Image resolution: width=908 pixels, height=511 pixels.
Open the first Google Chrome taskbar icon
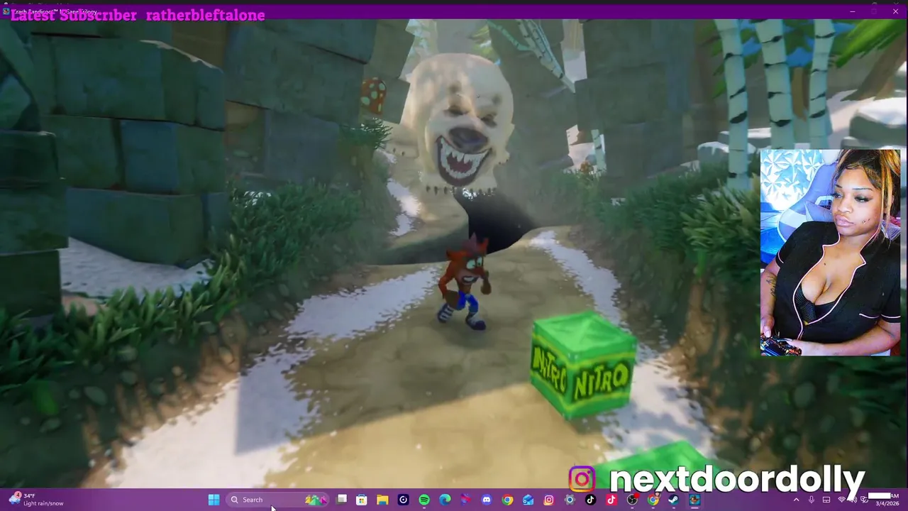coord(507,500)
